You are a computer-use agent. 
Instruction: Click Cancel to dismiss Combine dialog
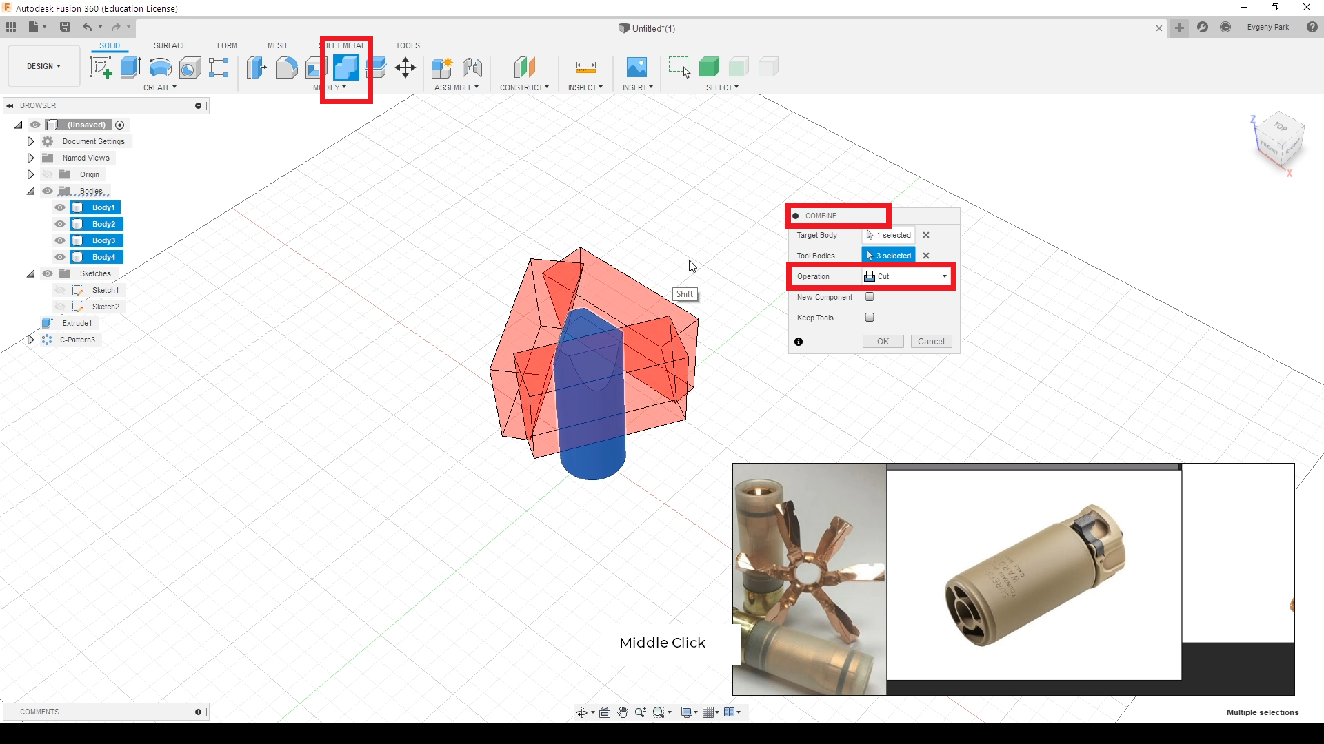coord(931,341)
